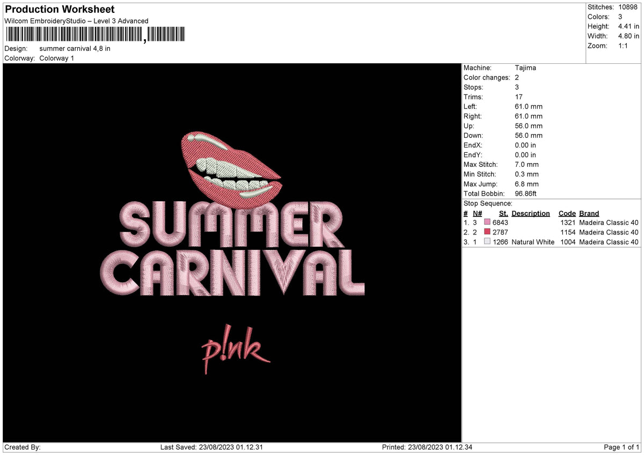Click the "Brand" column header
The height and width of the screenshot is (455, 644).
589,213
